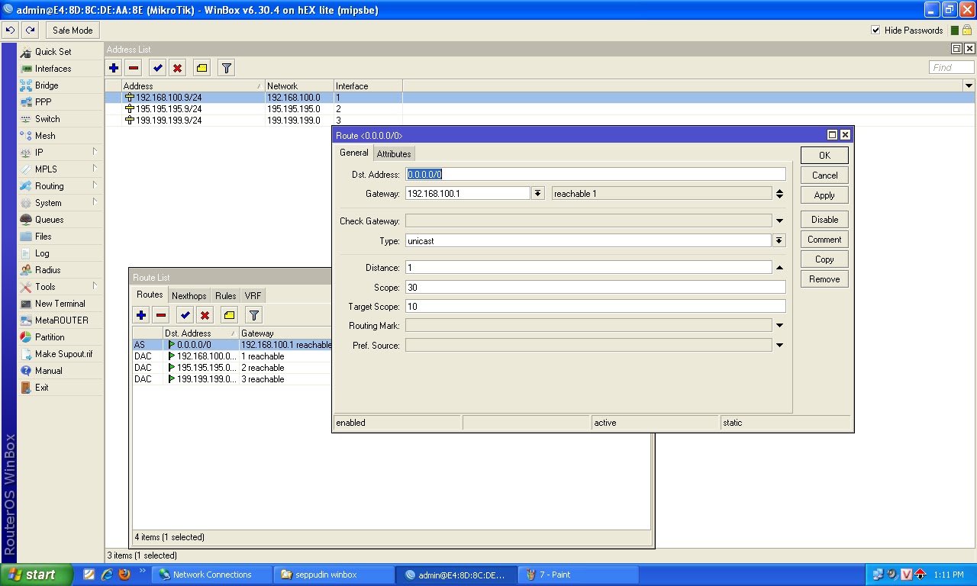Viewport: 977px width, 586px height.
Task: Click Dst. Address input field
Action: (x=595, y=174)
